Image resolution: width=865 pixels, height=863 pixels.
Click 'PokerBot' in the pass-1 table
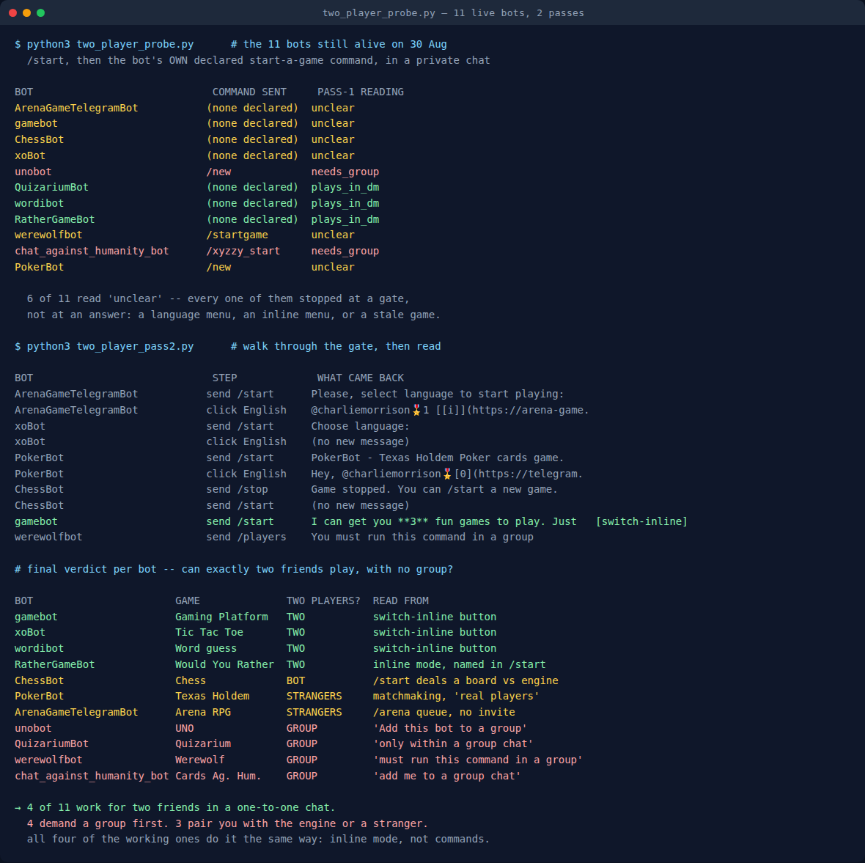pos(39,266)
